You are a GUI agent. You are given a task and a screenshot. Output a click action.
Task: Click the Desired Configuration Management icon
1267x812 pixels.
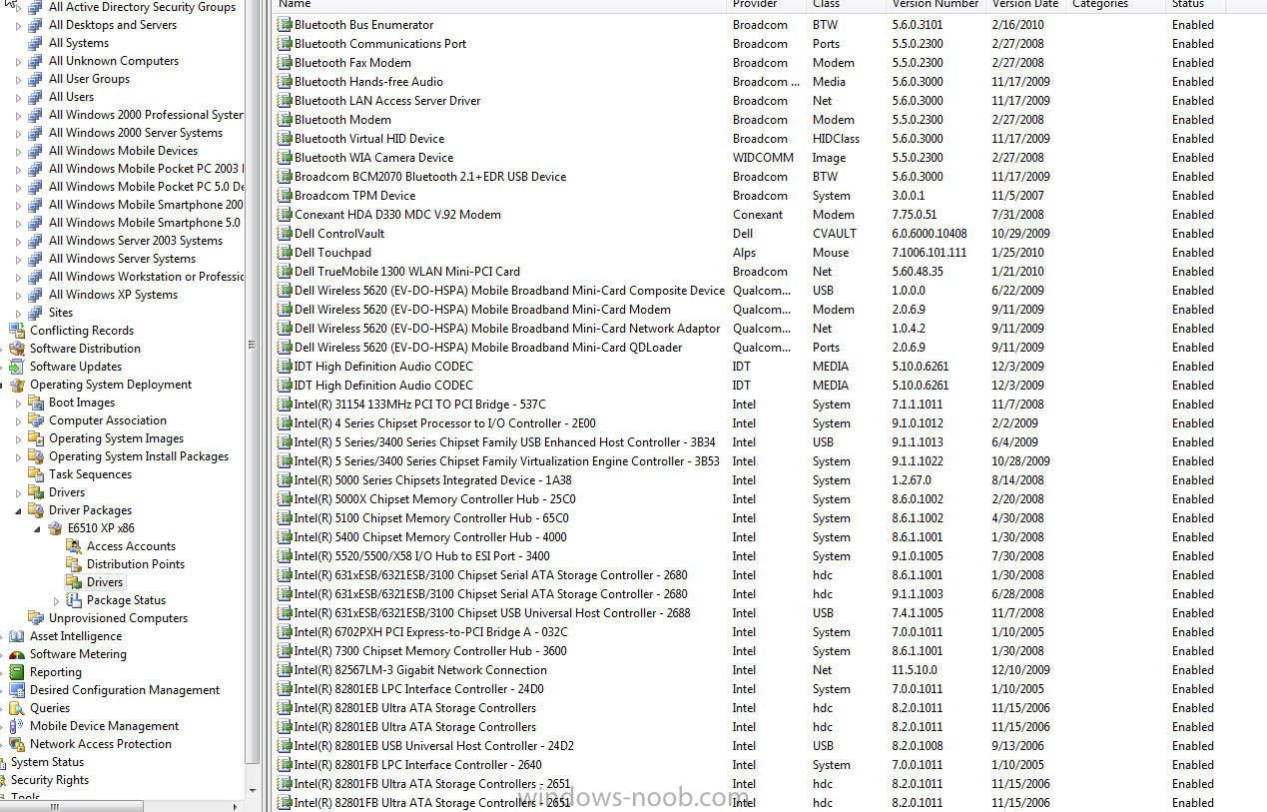(x=17, y=690)
